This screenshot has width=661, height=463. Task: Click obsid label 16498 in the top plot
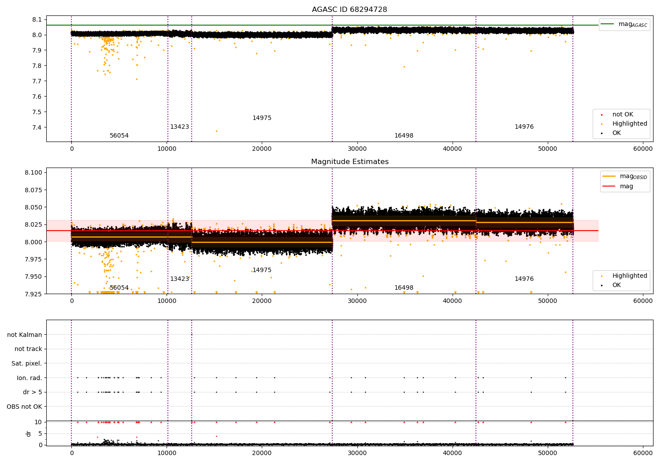coord(404,136)
